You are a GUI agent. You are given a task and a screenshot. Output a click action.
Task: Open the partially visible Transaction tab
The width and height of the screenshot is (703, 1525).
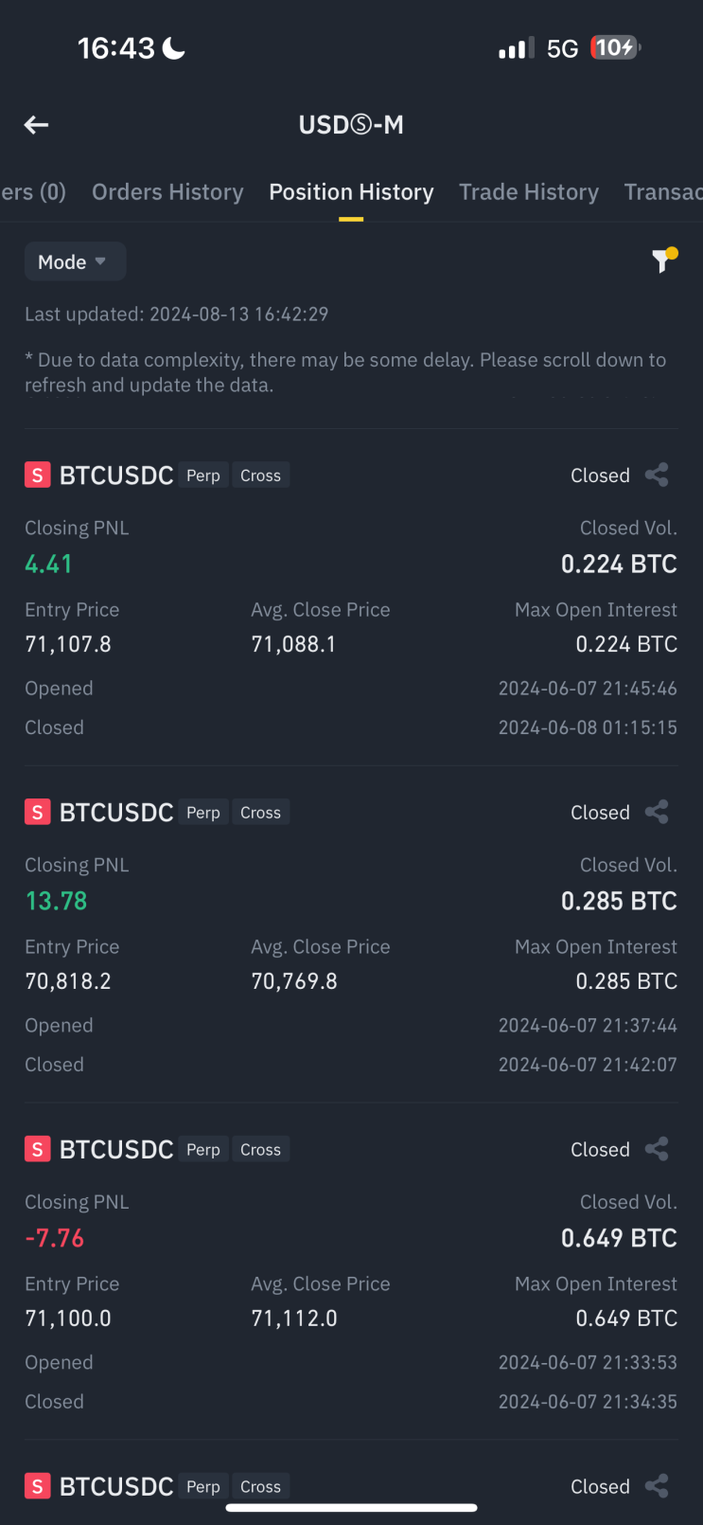[x=662, y=192]
